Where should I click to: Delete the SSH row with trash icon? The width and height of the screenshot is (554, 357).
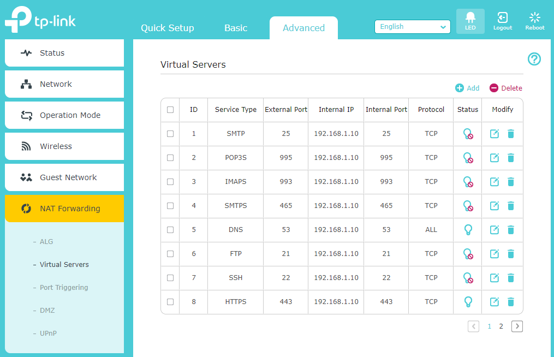pyautogui.click(x=510, y=278)
